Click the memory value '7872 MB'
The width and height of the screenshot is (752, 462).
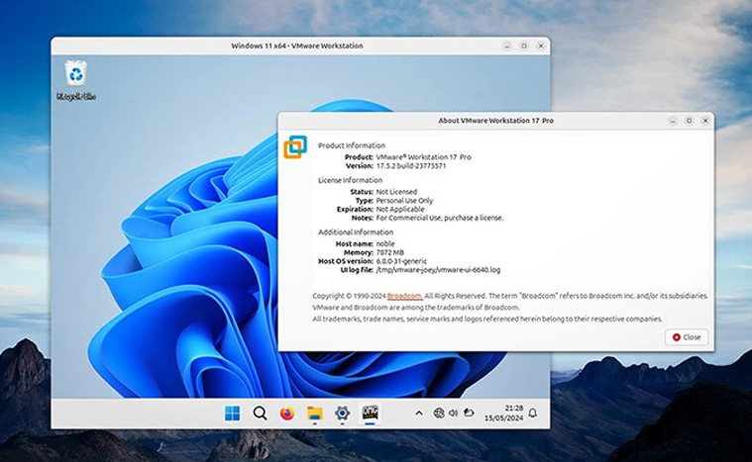pyautogui.click(x=390, y=252)
